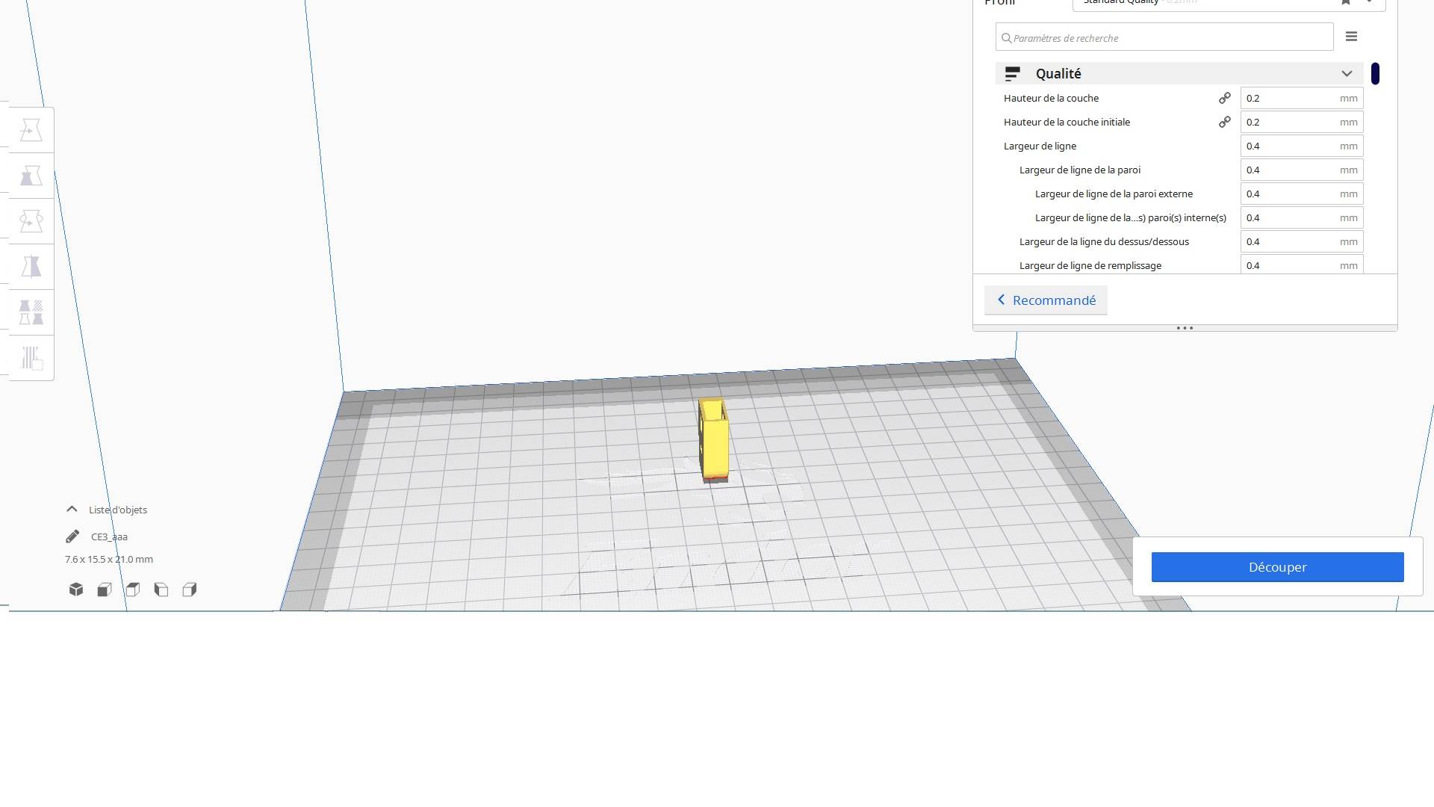Click the settings panel scrollbar handle
1434x807 pixels.
pos(1375,73)
